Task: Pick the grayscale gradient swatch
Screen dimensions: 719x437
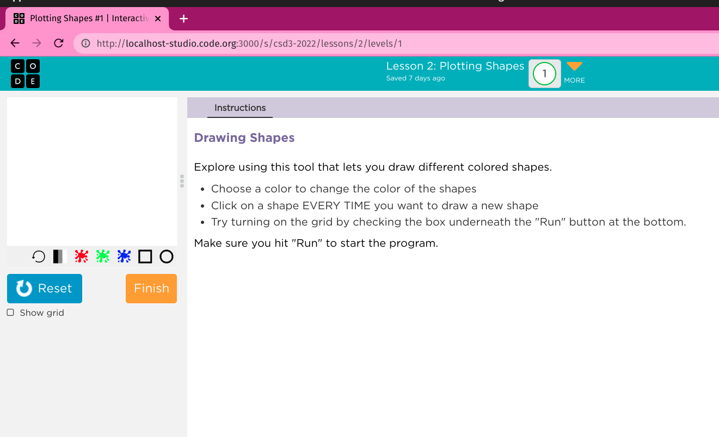Action: pyautogui.click(x=60, y=256)
